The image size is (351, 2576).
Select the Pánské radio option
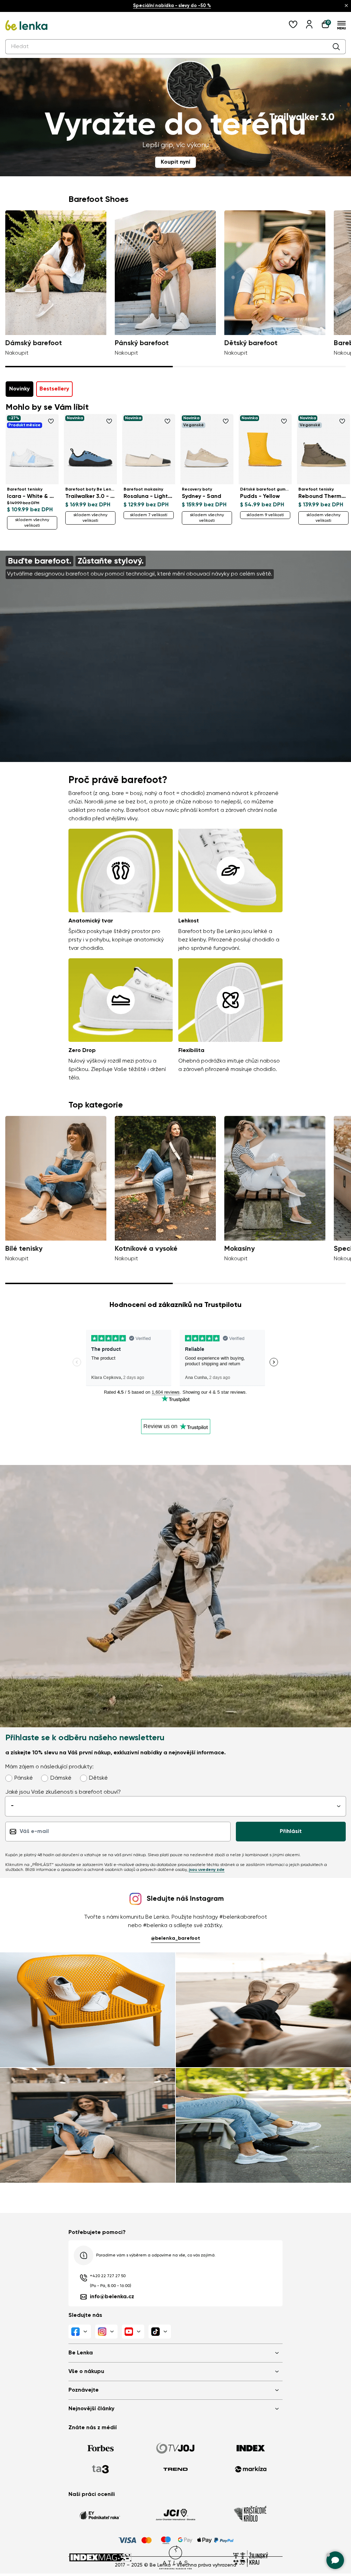[10, 1778]
